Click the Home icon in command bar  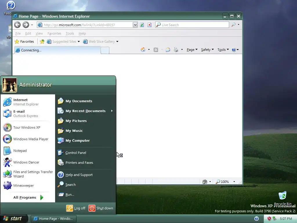coord(143,50)
